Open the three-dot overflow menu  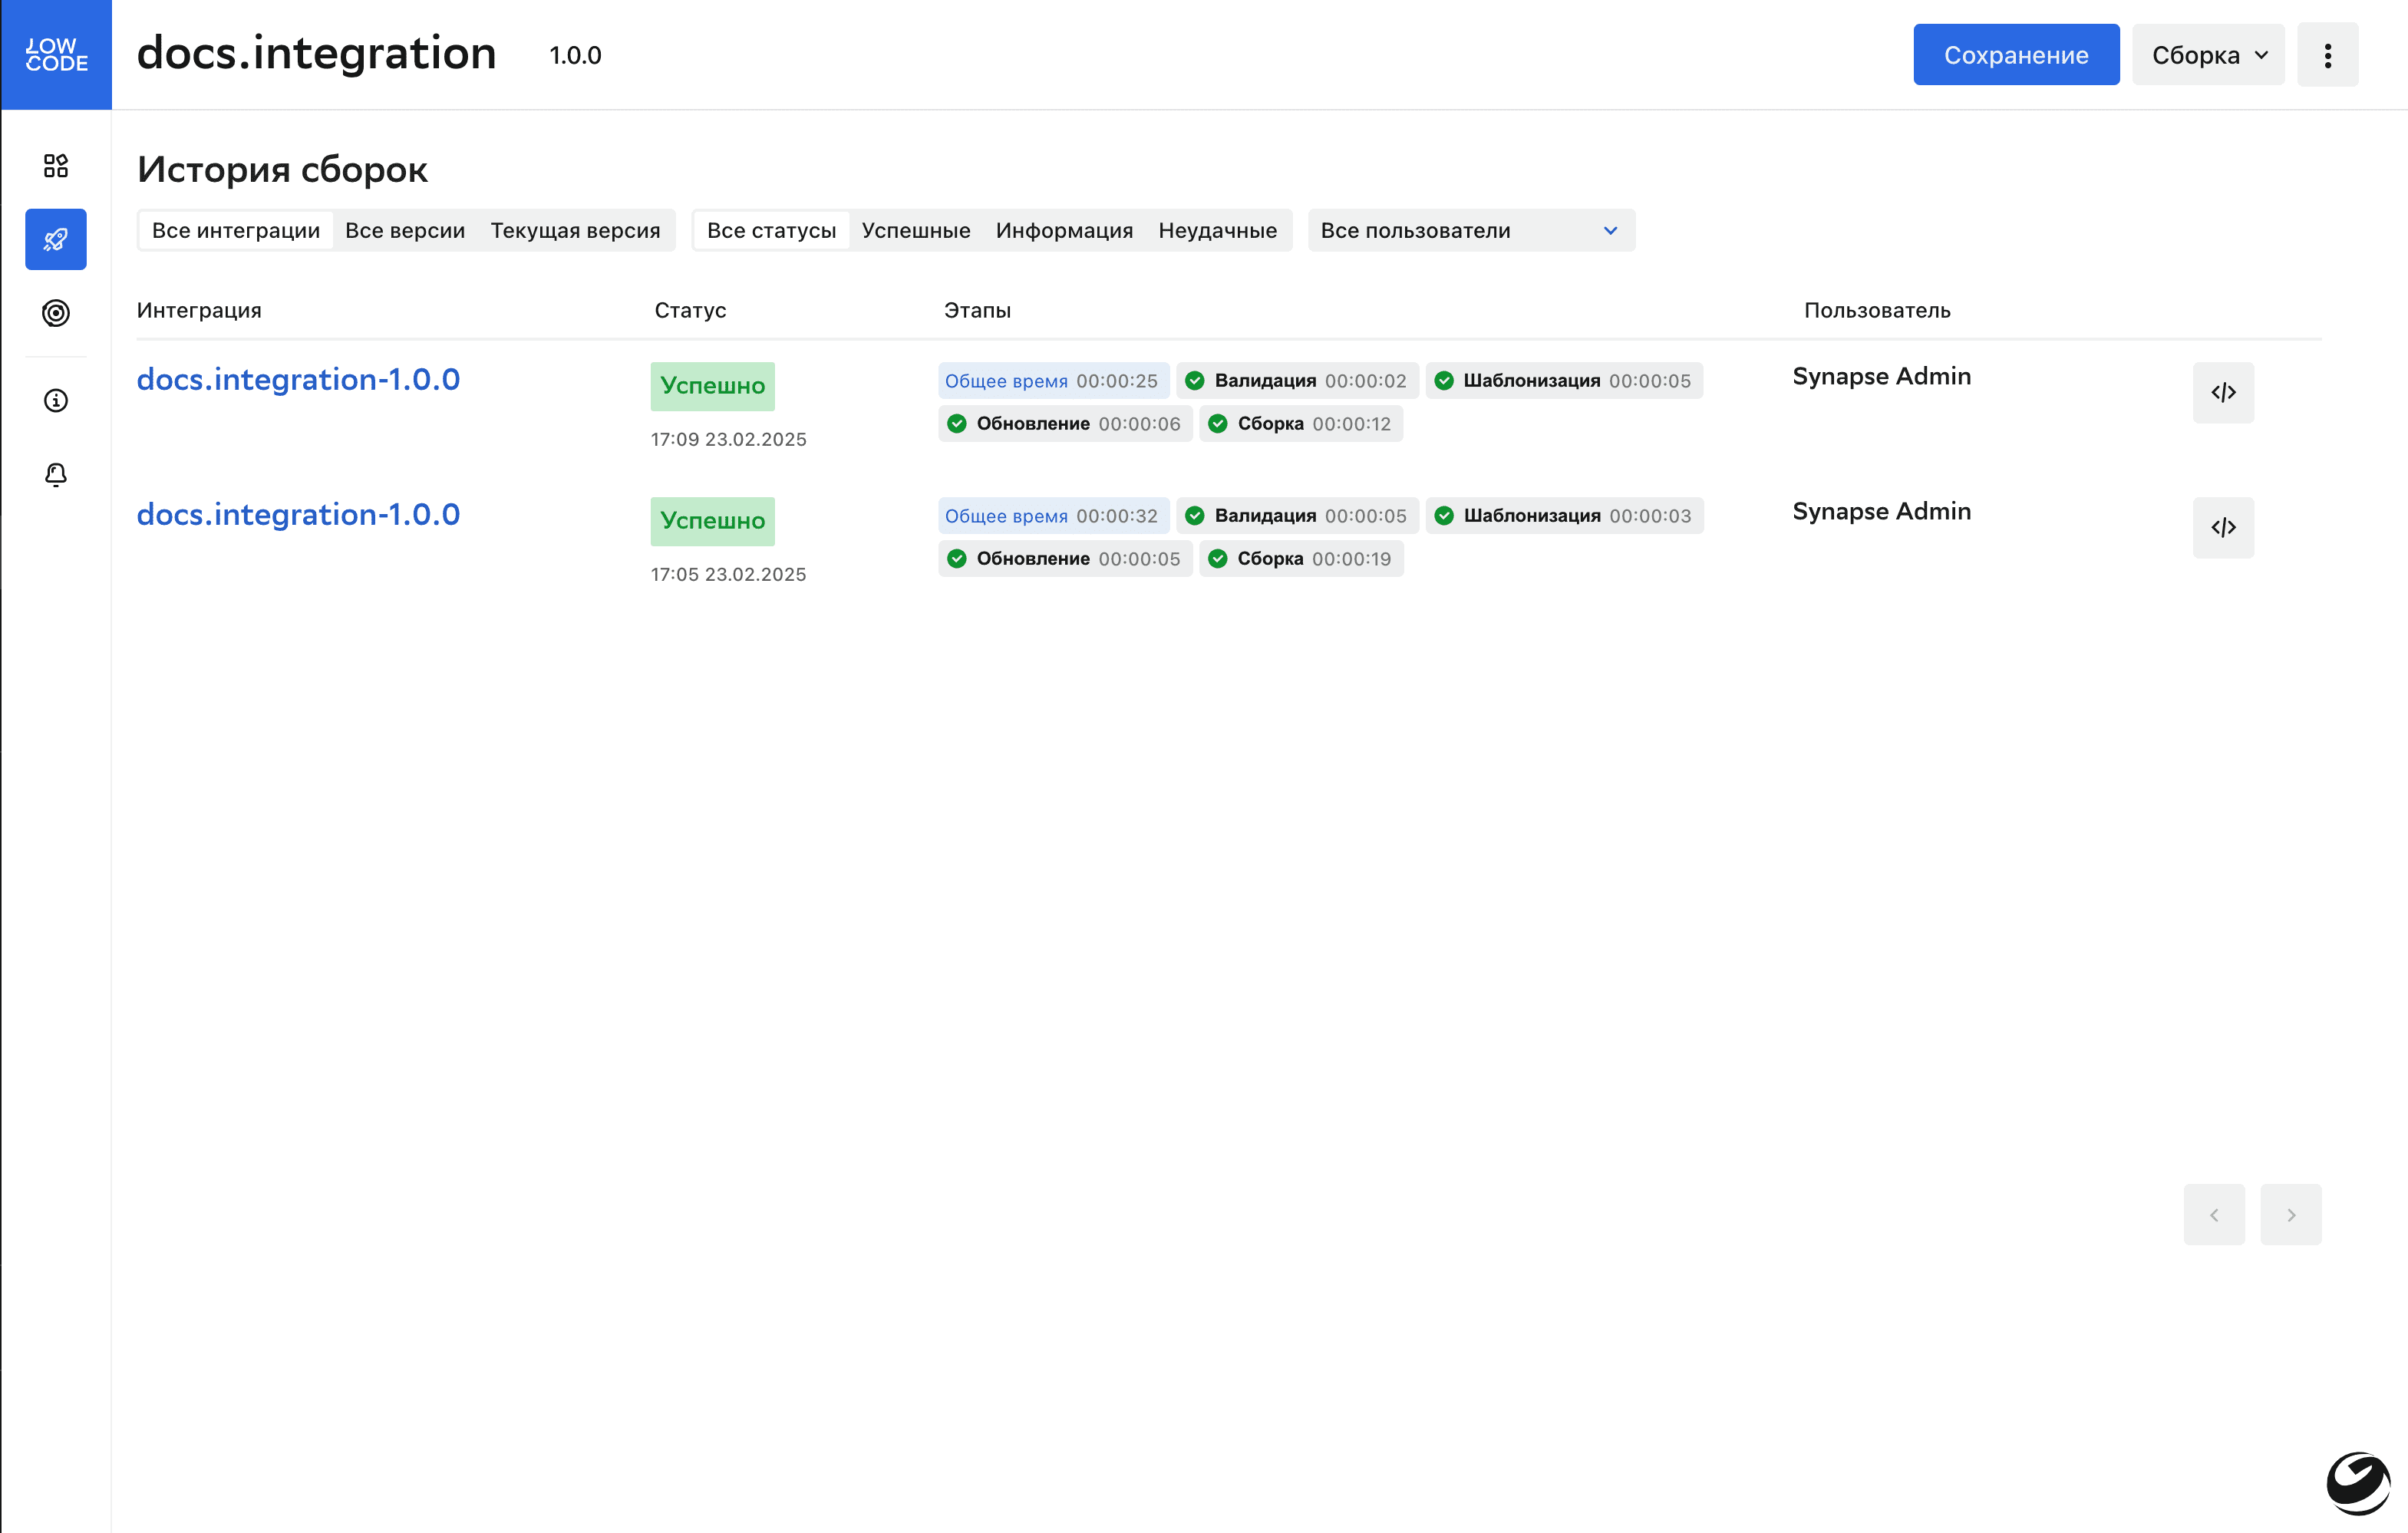[x=2328, y=55]
